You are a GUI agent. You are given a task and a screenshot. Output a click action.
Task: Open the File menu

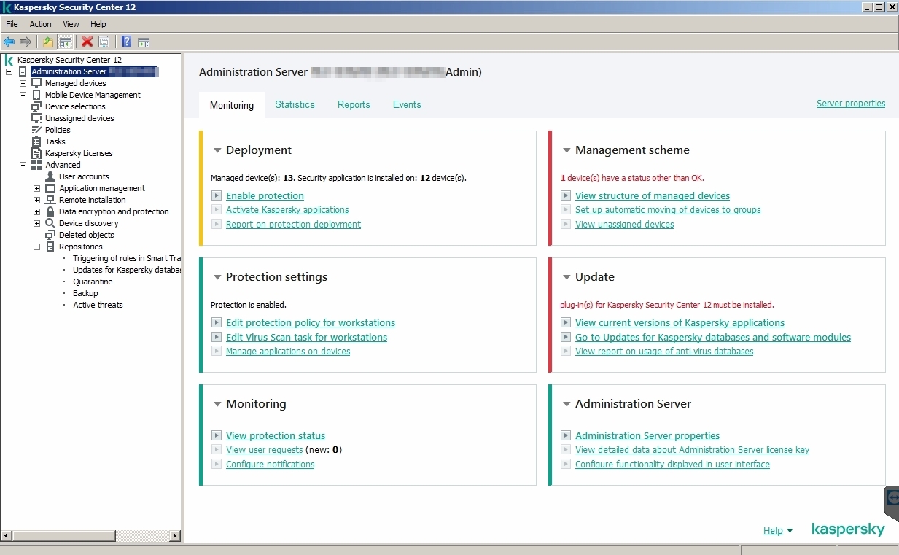point(12,24)
